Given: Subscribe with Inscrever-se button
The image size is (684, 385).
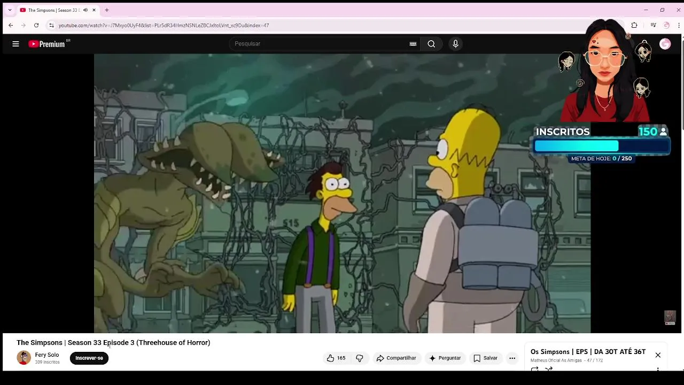Looking at the screenshot, I should (x=89, y=358).
